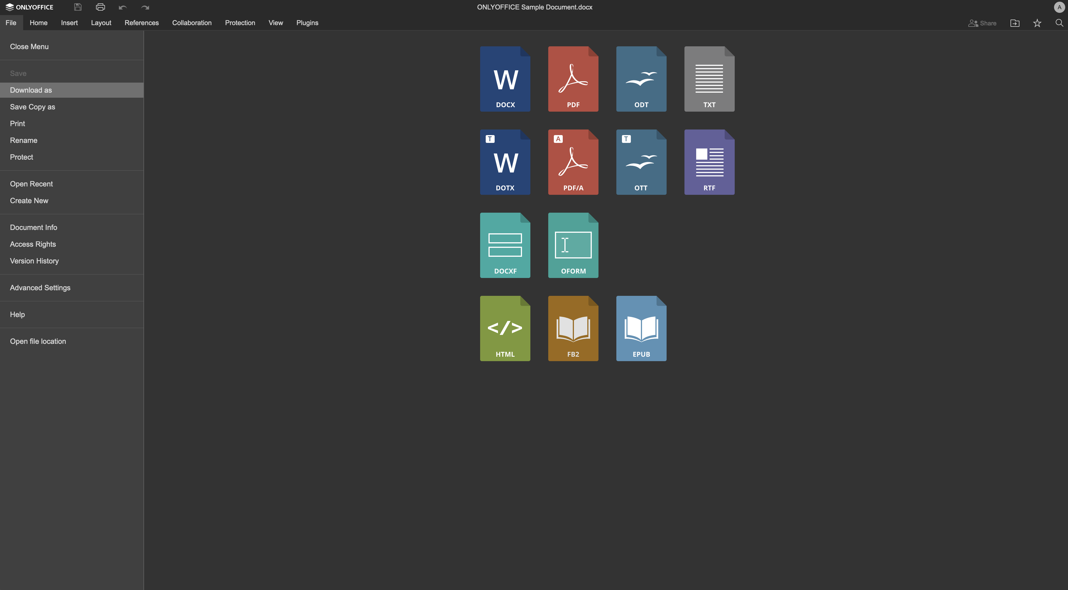The image size is (1068, 590).
Task: Switch to the Collaboration tab
Action: click(x=192, y=23)
